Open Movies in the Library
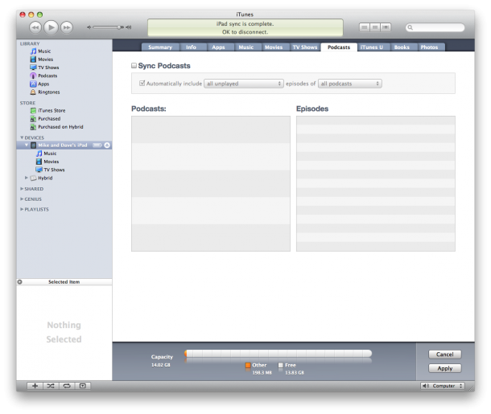The height and width of the screenshot is (414, 491). click(45, 59)
